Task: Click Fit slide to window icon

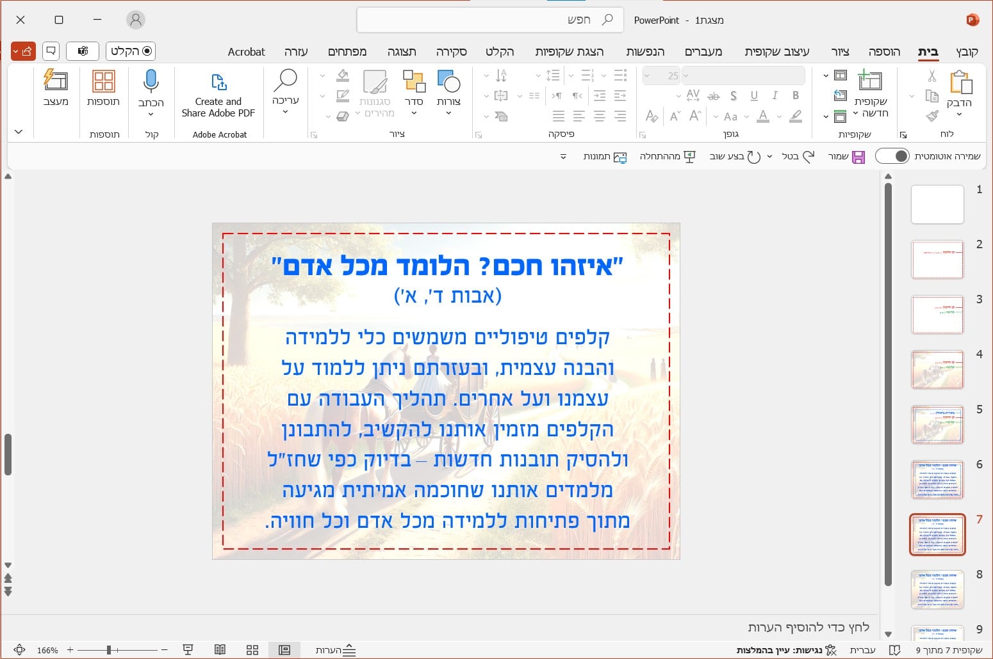Action: pyautogui.click(x=19, y=650)
